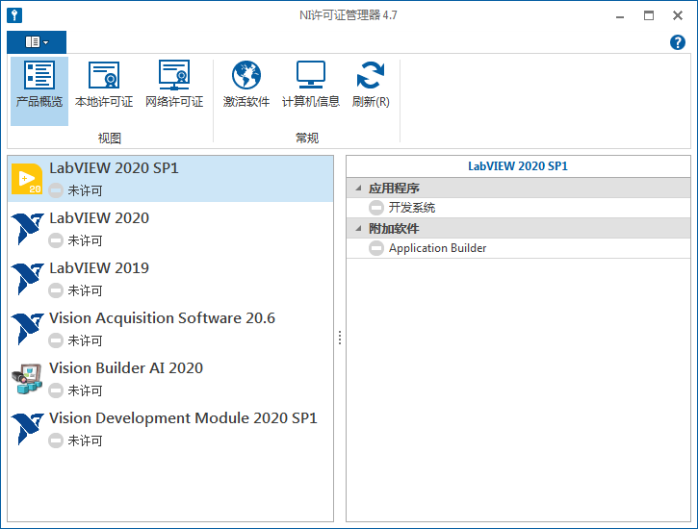The image size is (698, 529).
Task: Click the NI eagle icon for LabVIEW 2020
Action: [x=27, y=229]
